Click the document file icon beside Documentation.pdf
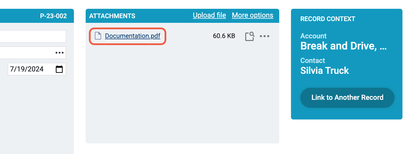 click(x=98, y=36)
